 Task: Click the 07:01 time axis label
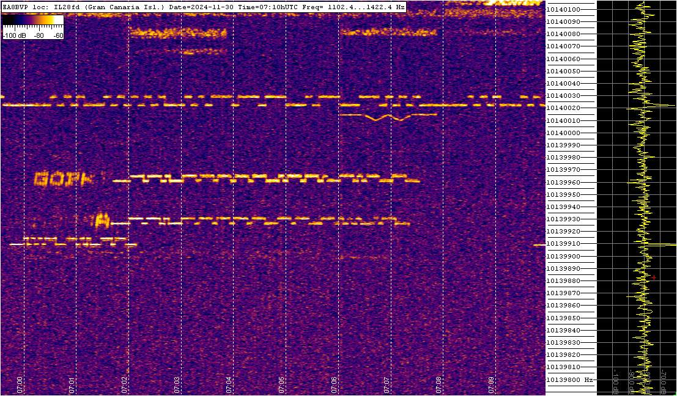[x=70, y=384]
